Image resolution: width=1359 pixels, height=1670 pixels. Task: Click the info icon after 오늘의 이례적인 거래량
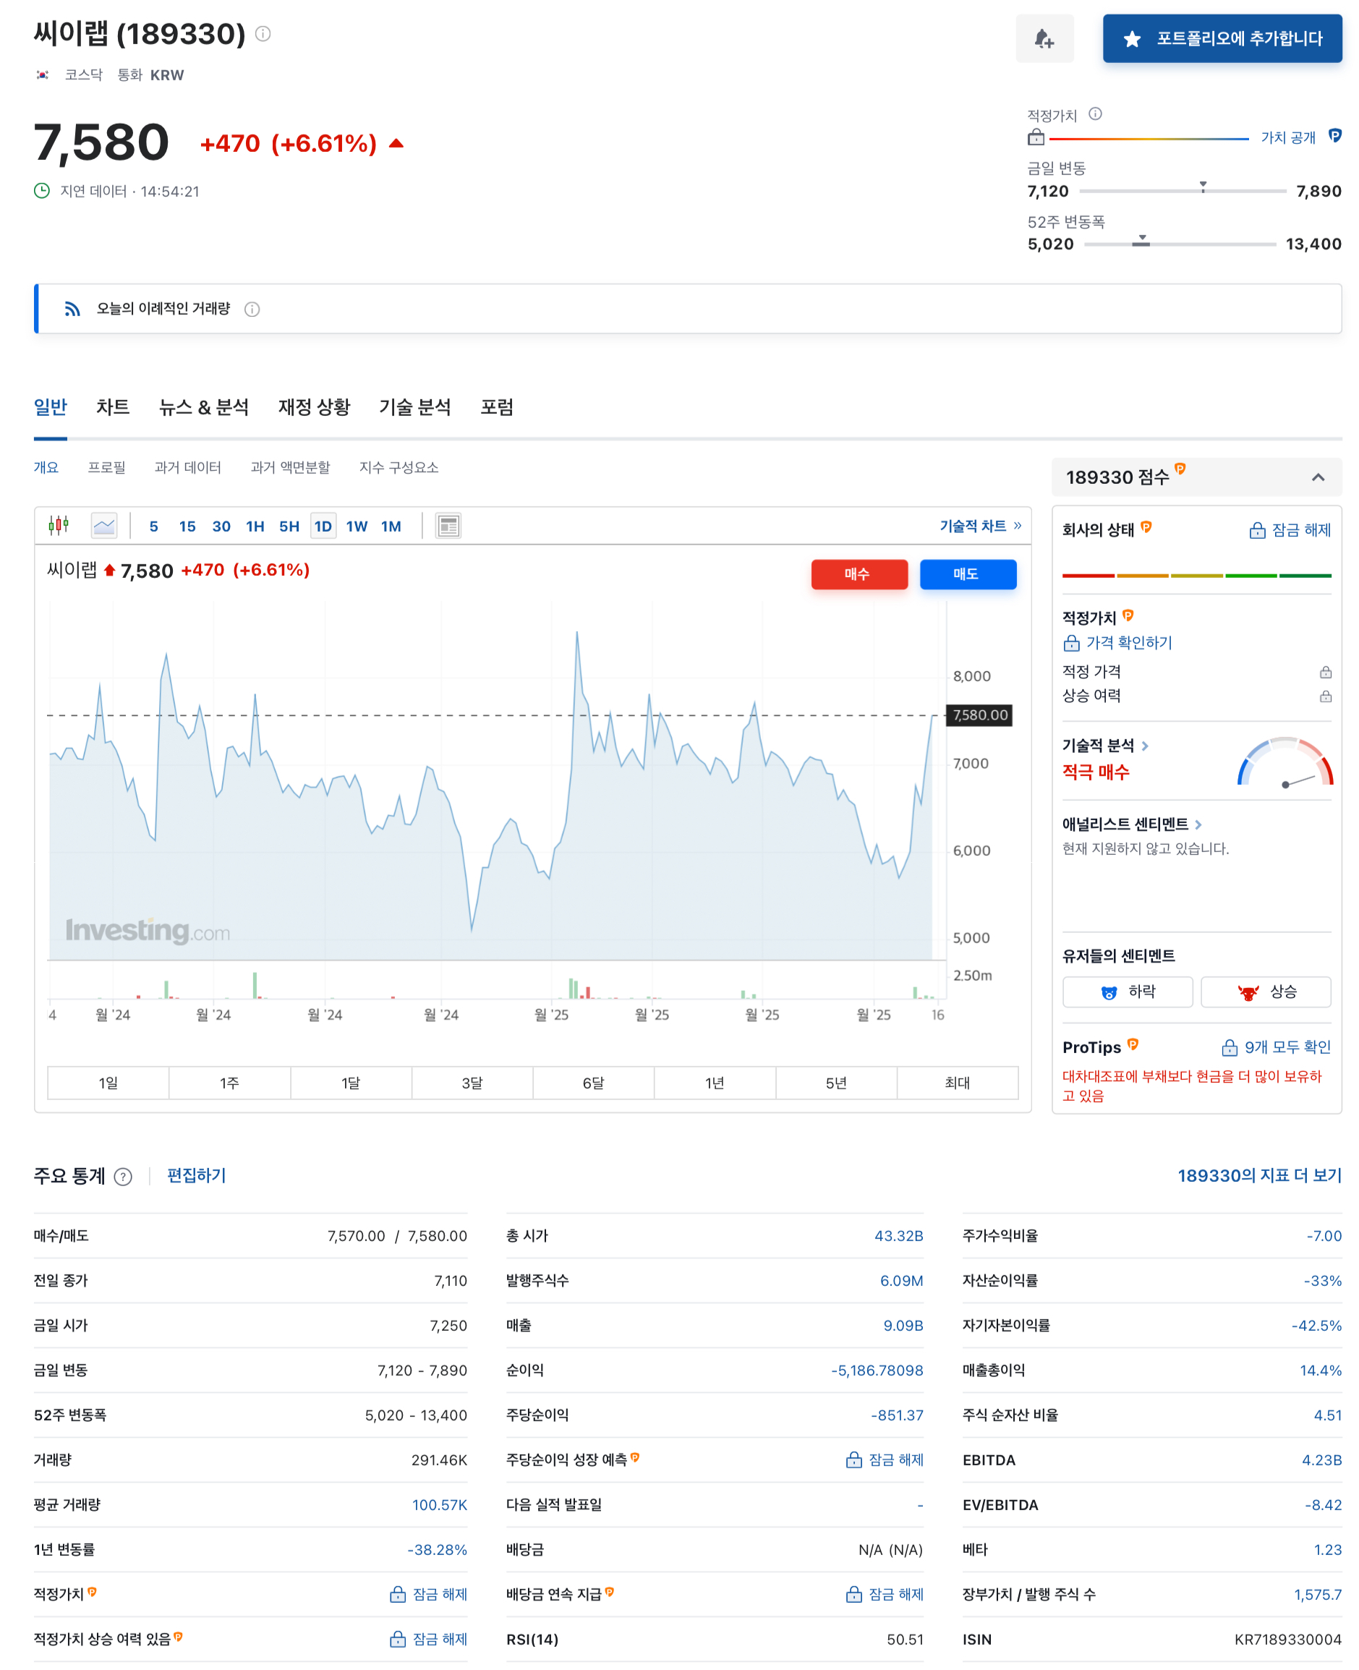point(252,310)
